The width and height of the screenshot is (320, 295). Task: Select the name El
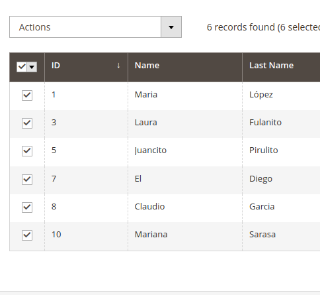[138, 178]
